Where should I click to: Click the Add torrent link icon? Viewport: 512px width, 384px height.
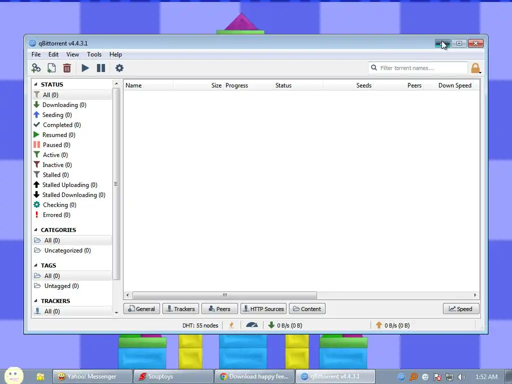(36, 68)
